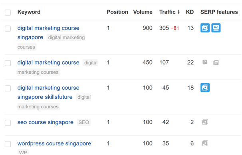This screenshot has width=242, height=155.
Task: Click the traffic value 42
Action: [165, 122]
